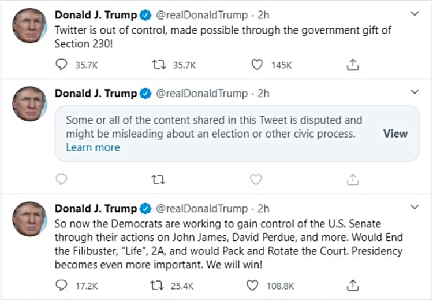433x300 pixels.
Task: Click Donald J. Trump name on disputed tweet
Action: point(96,93)
